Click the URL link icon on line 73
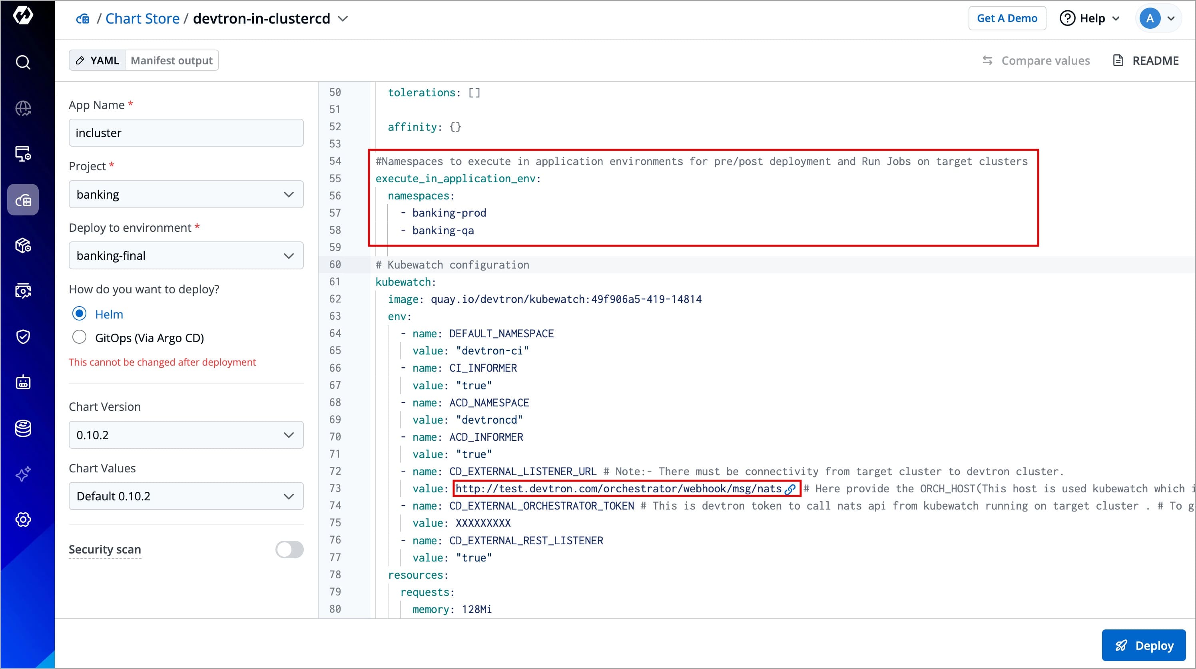This screenshot has height=669, width=1196. (x=790, y=489)
